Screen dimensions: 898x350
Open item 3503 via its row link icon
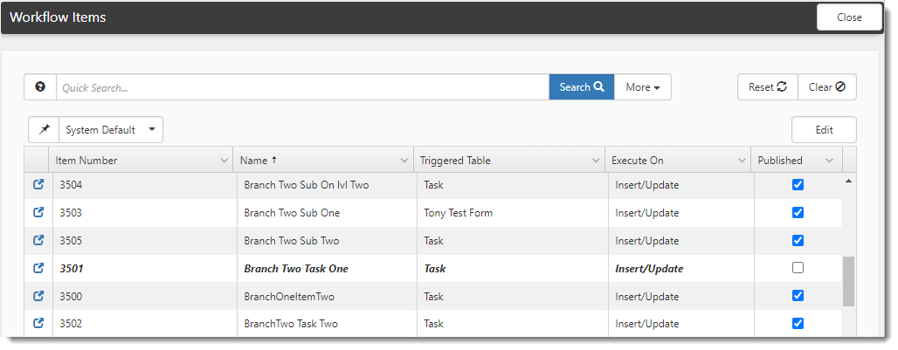(x=38, y=213)
